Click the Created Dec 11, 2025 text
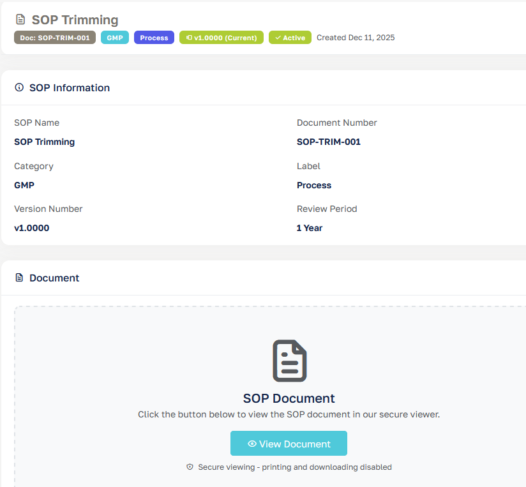Screen dimensions: 526x487 pyautogui.click(x=356, y=38)
